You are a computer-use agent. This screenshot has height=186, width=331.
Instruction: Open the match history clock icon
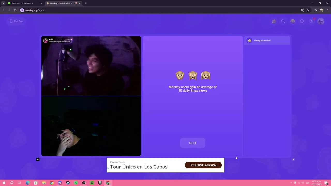[x=302, y=21]
